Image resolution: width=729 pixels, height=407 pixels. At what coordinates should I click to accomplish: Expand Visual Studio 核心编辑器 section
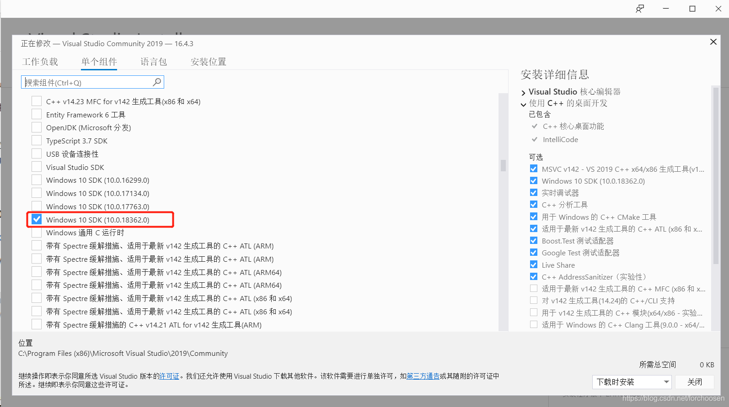523,92
